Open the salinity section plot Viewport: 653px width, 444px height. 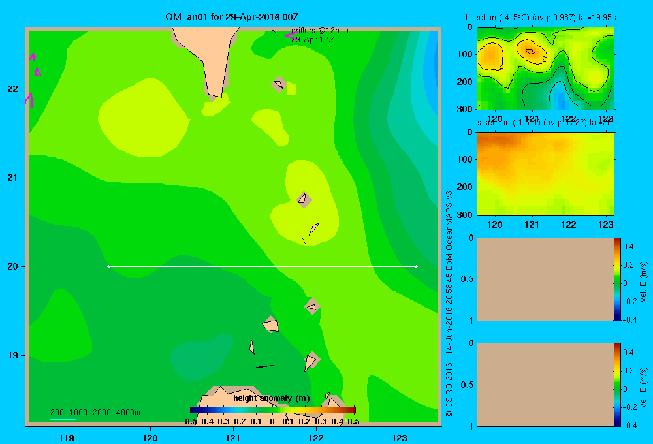(545, 173)
